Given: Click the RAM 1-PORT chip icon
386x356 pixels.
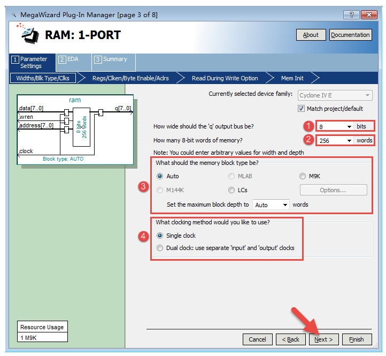Looking at the screenshot, I should (x=30, y=35).
